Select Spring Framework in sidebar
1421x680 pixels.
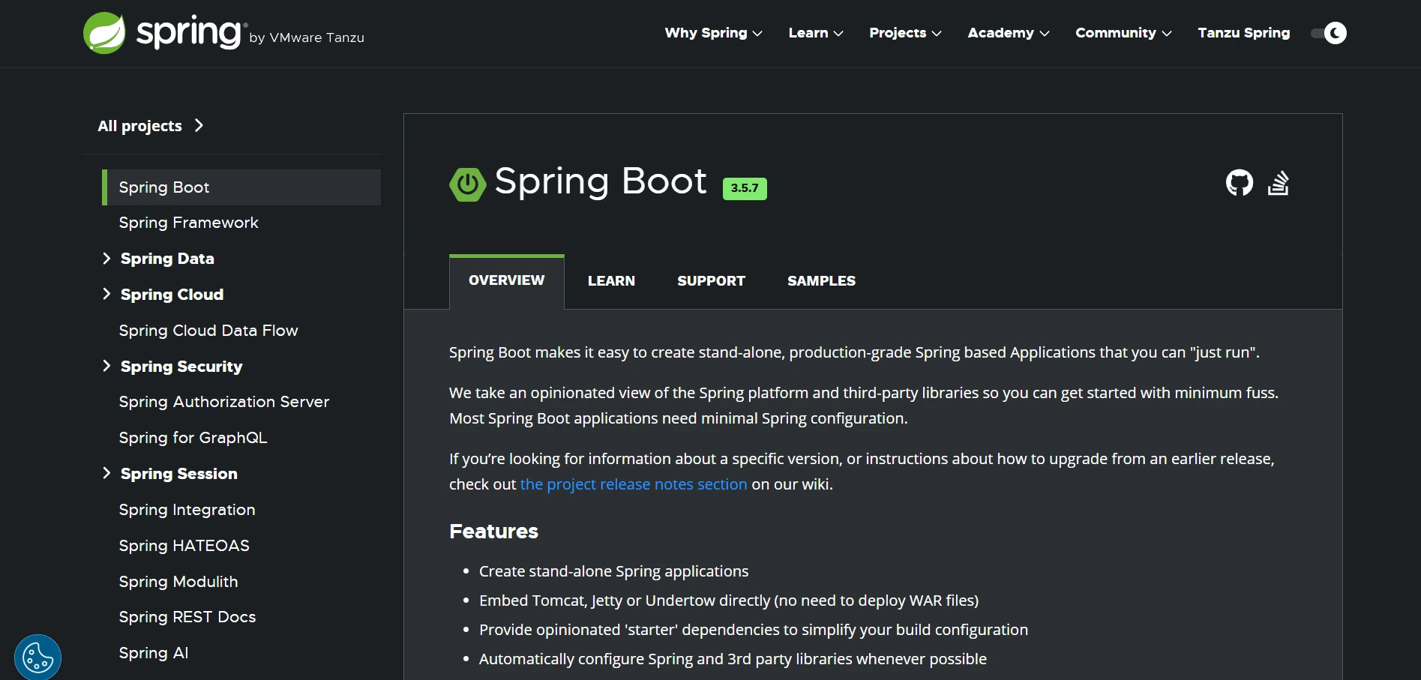point(188,223)
